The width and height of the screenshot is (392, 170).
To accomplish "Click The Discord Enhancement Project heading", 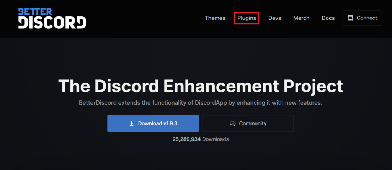I will tap(201, 86).
